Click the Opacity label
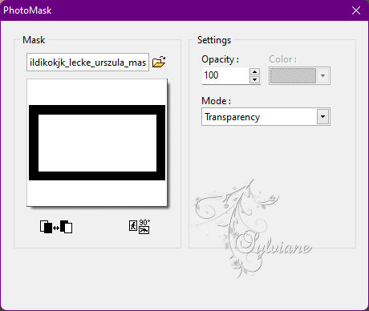 [x=220, y=59]
